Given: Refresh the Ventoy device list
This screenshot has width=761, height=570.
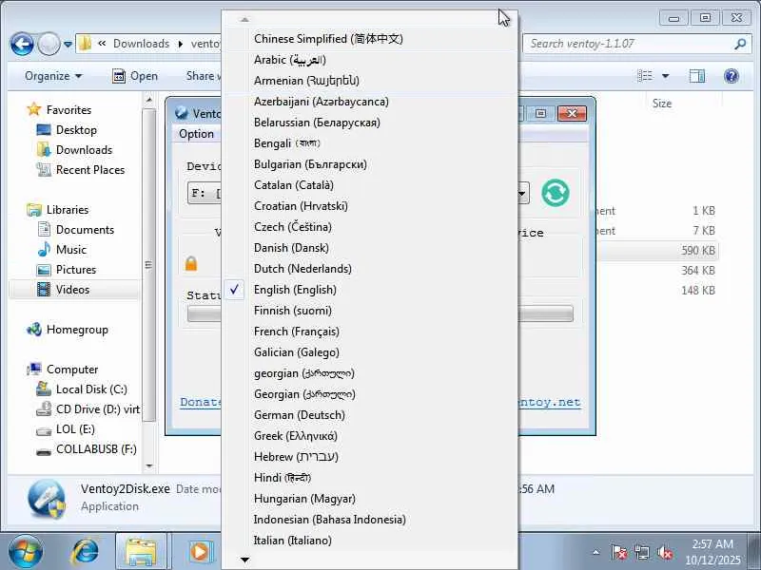Looking at the screenshot, I should coord(556,193).
